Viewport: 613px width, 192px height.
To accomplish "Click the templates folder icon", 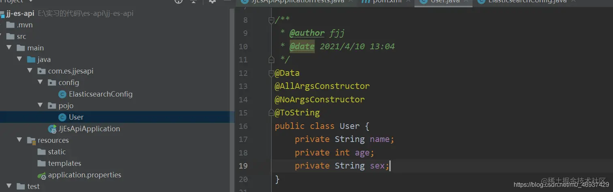I will tap(41, 164).
